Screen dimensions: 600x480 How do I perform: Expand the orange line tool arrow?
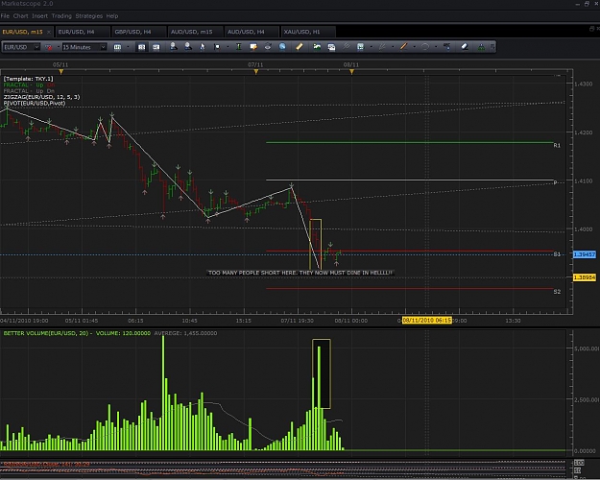click(x=414, y=47)
